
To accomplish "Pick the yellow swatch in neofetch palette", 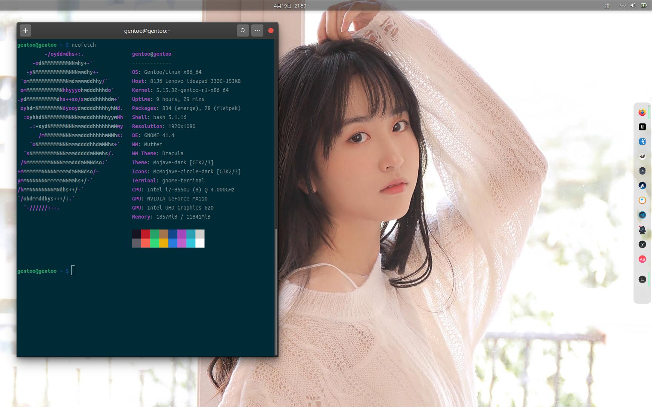I will [164, 243].
